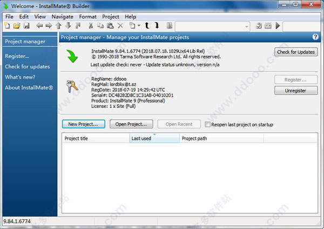Click the RegMail: lordblix@t.sz text
This screenshot has width=324, height=229.
pos(113,84)
